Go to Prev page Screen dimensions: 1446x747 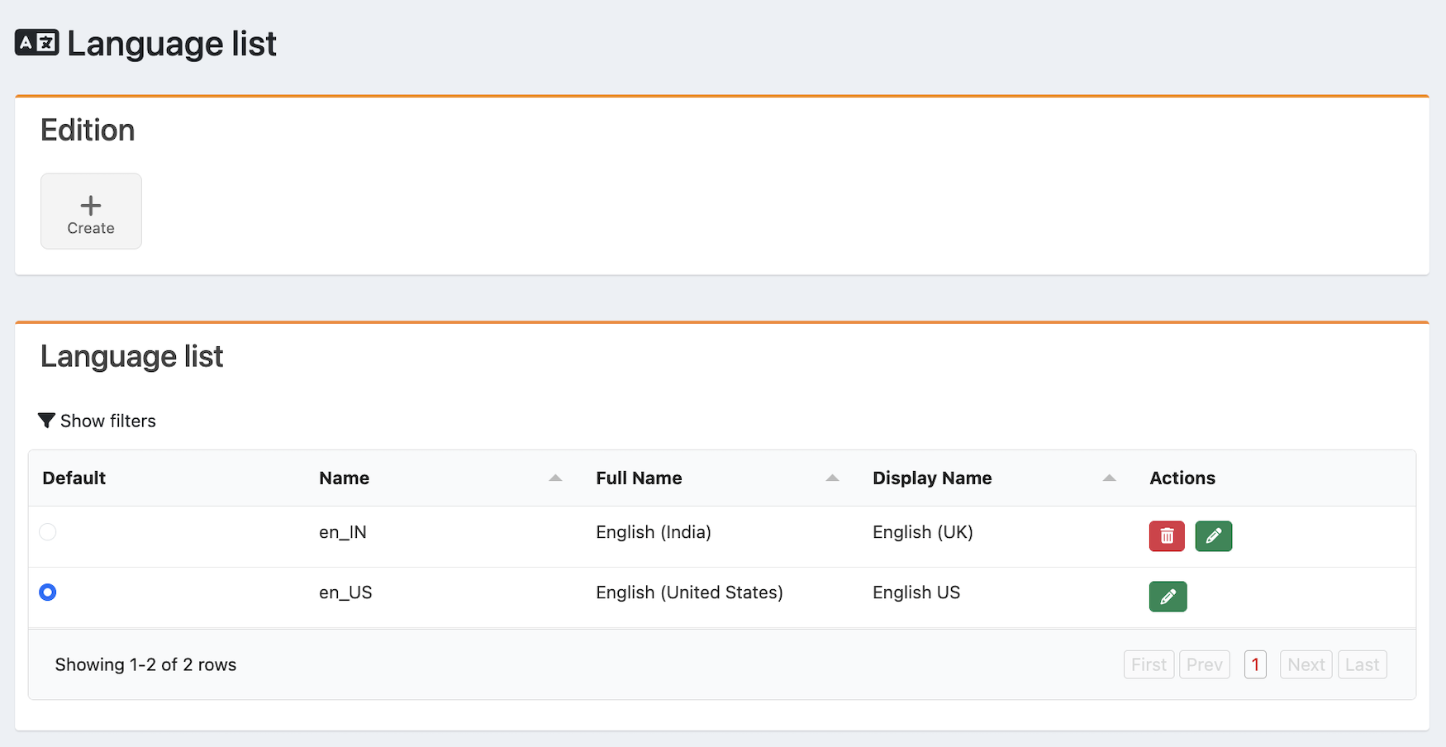[1204, 664]
